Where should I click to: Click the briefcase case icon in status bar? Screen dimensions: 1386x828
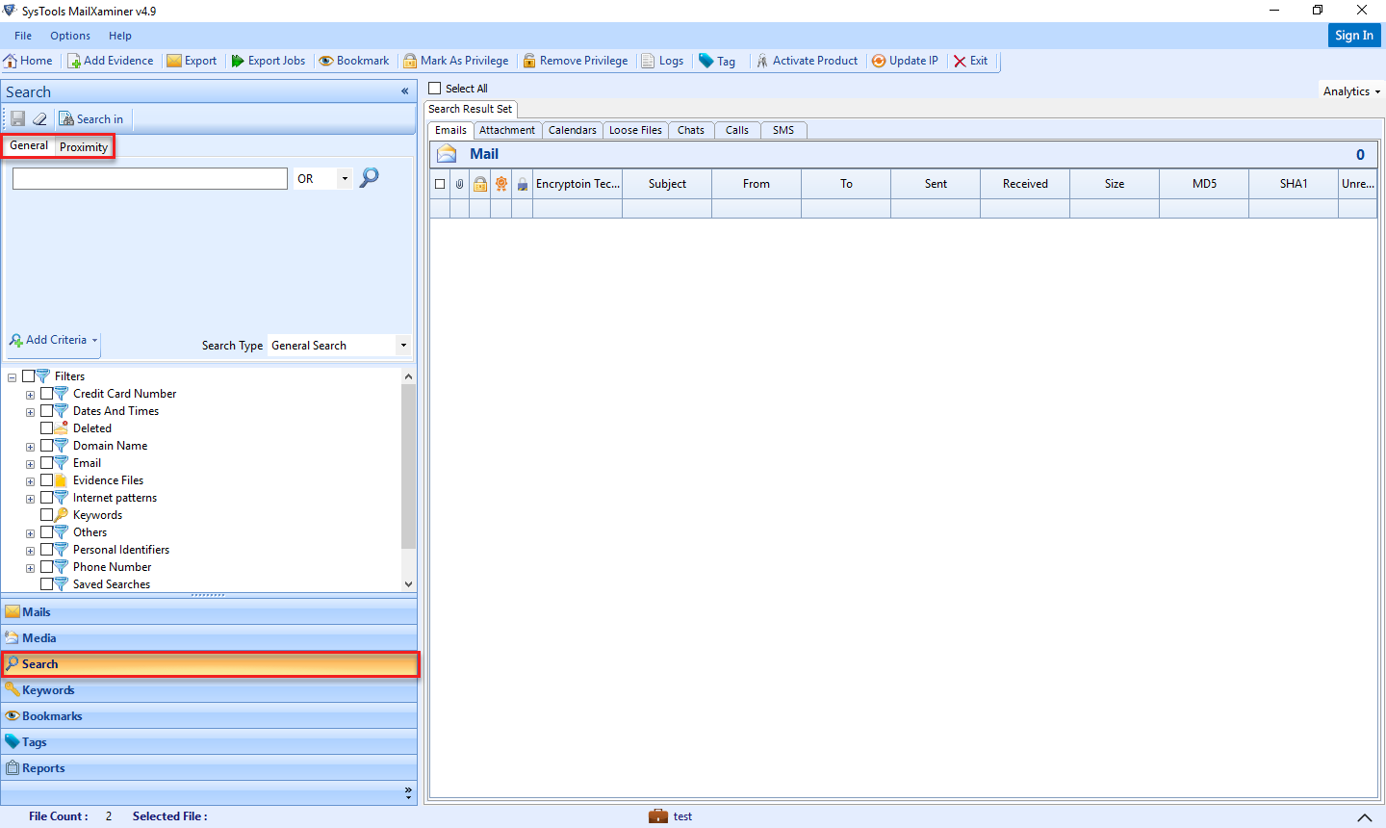click(658, 815)
